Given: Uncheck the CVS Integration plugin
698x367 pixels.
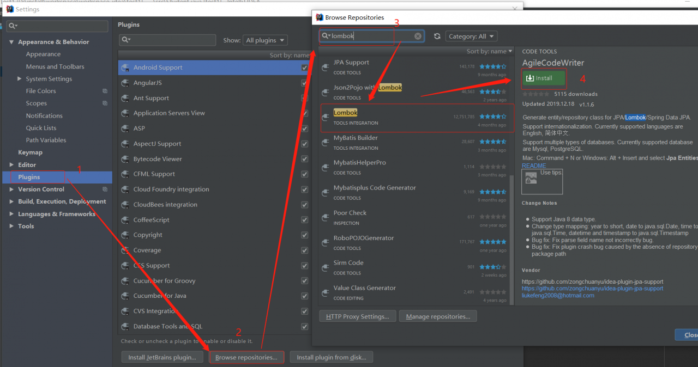Looking at the screenshot, I should pyautogui.click(x=304, y=311).
